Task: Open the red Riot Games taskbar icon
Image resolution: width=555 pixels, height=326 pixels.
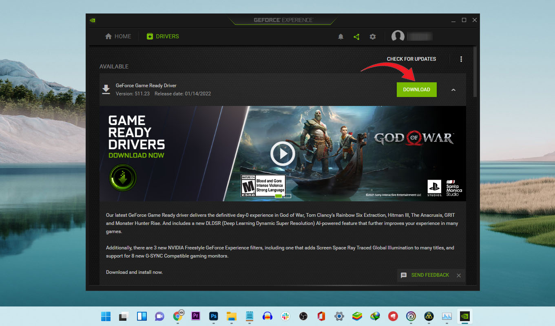Action: pyautogui.click(x=393, y=316)
